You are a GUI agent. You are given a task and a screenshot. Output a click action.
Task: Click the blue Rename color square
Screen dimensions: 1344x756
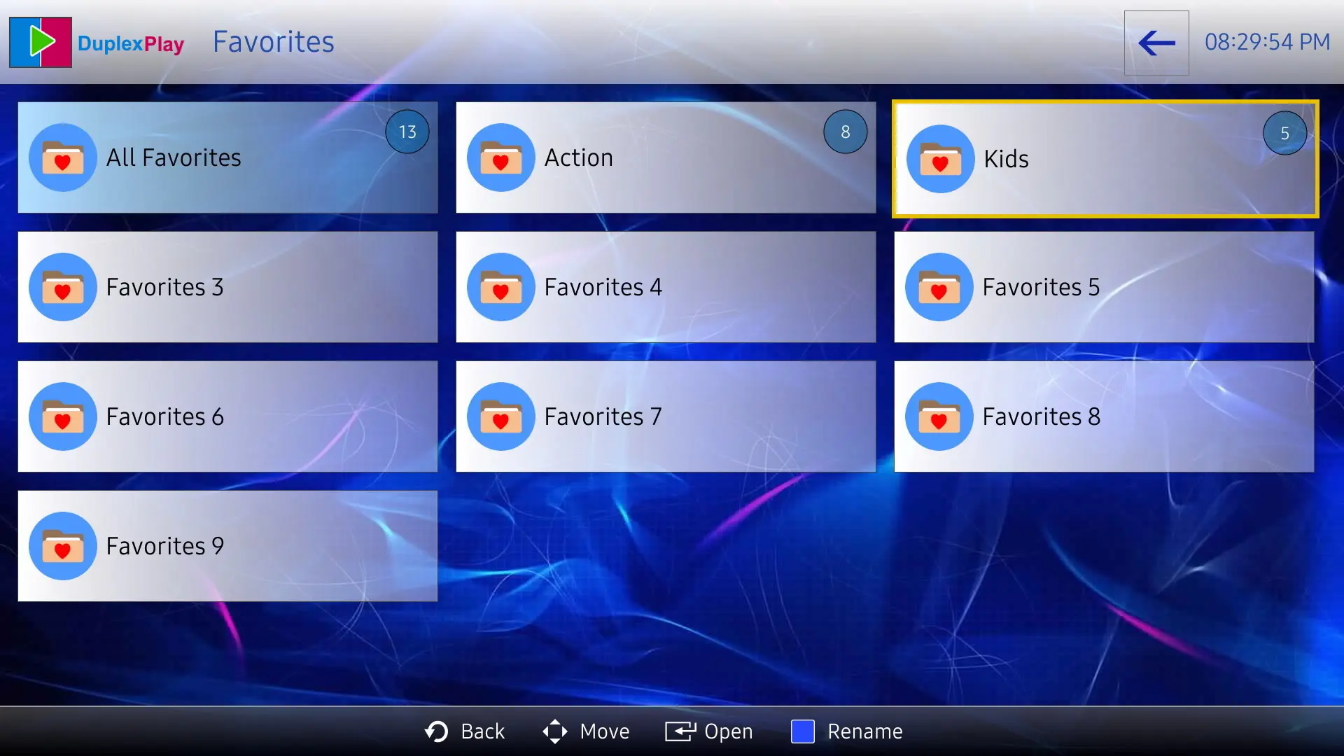tap(802, 731)
